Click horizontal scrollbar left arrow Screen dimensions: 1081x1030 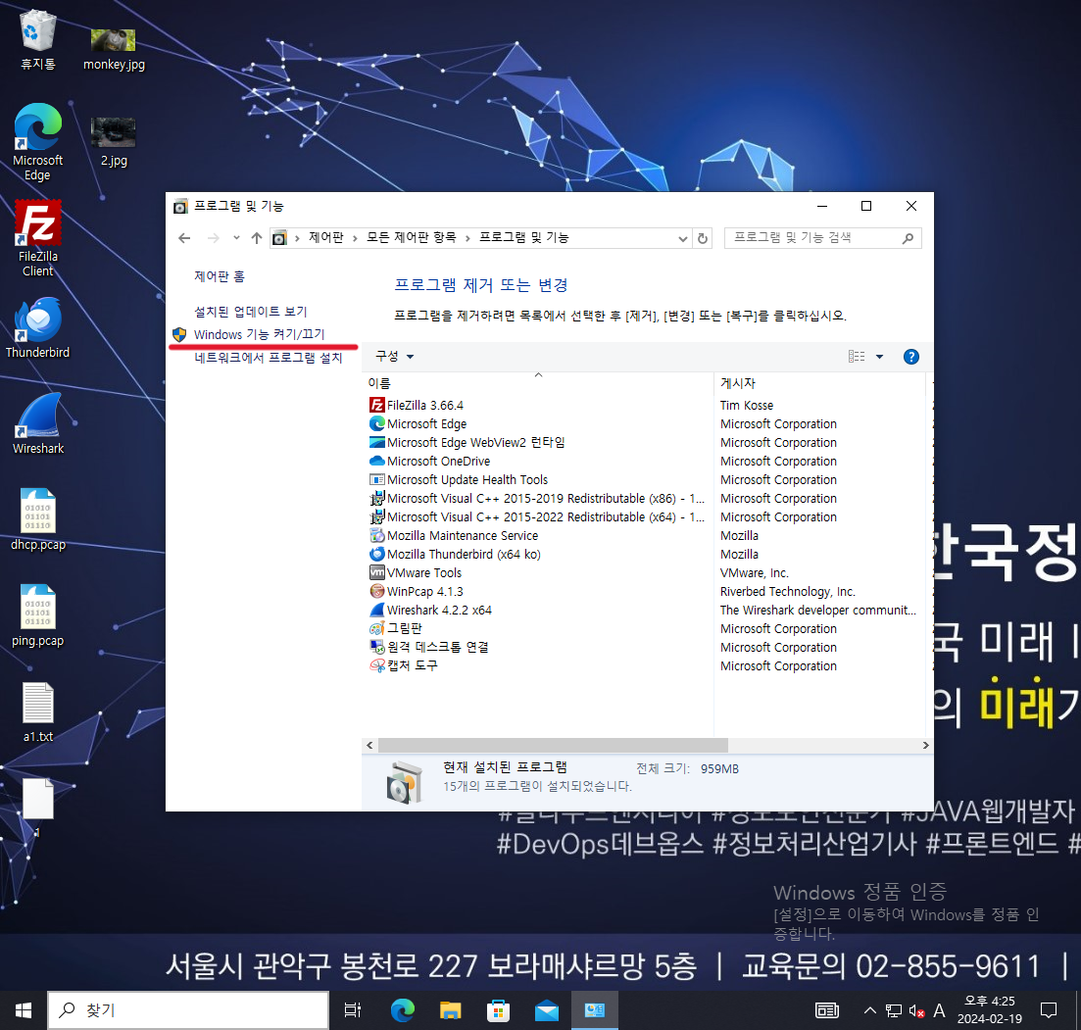369,745
